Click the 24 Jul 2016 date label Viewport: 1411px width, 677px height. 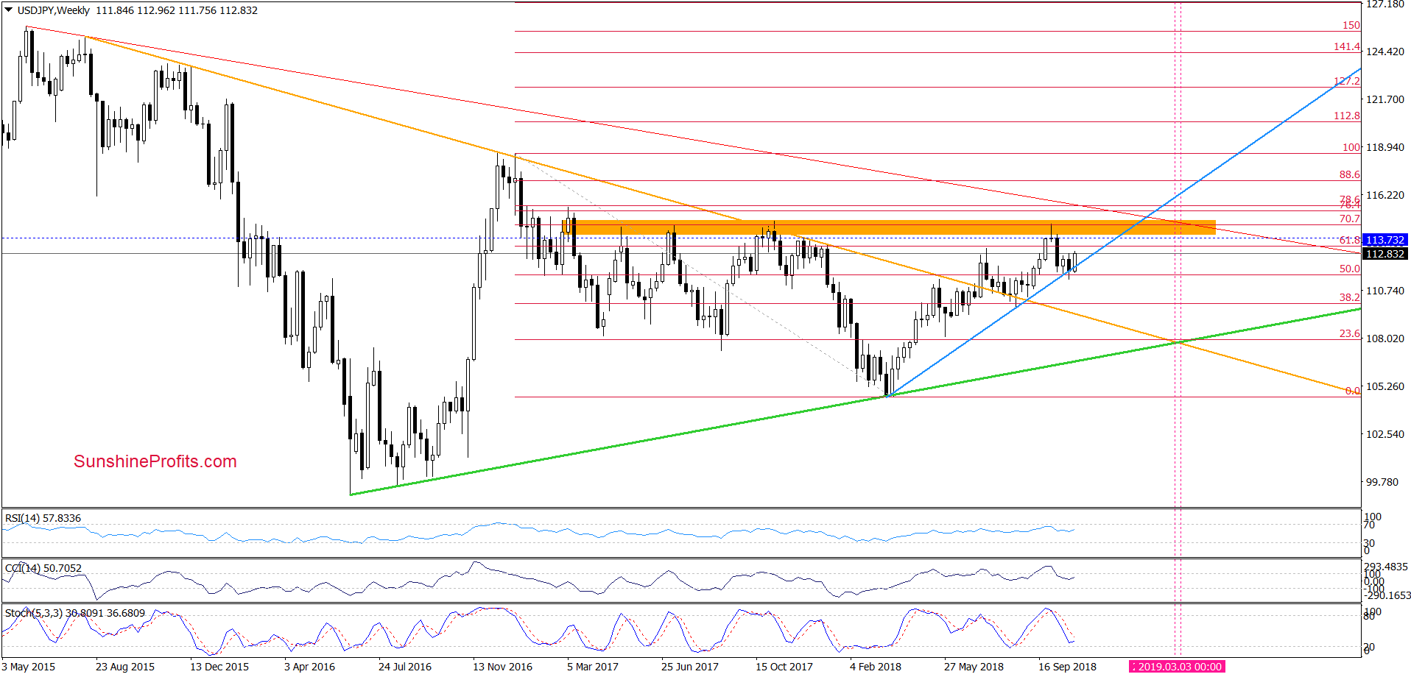pos(405,667)
